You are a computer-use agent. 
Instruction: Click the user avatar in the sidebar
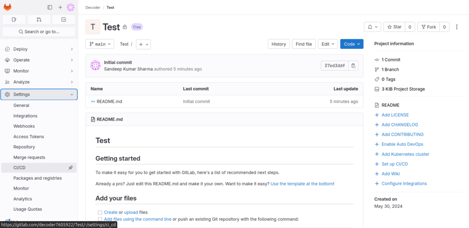tap(70, 7)
